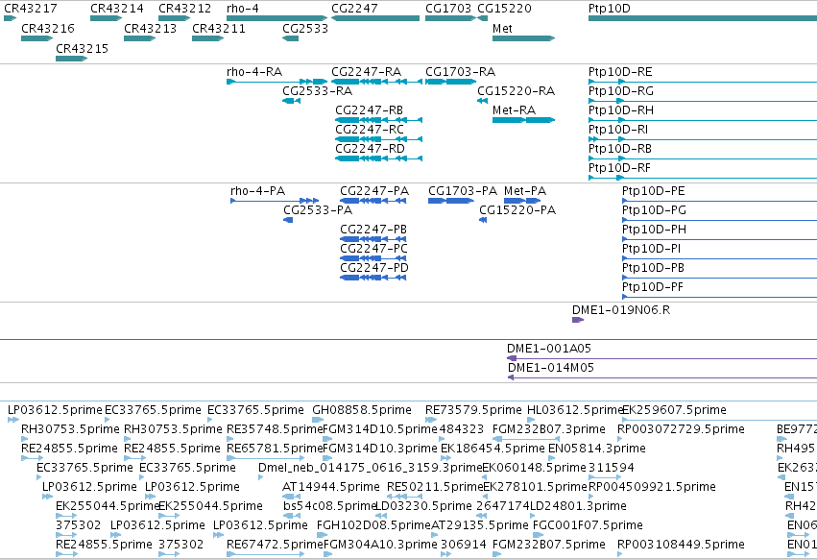Click the HL03612.5prime EST label
This screenshot has width=817, height=559.
[575, 410]
